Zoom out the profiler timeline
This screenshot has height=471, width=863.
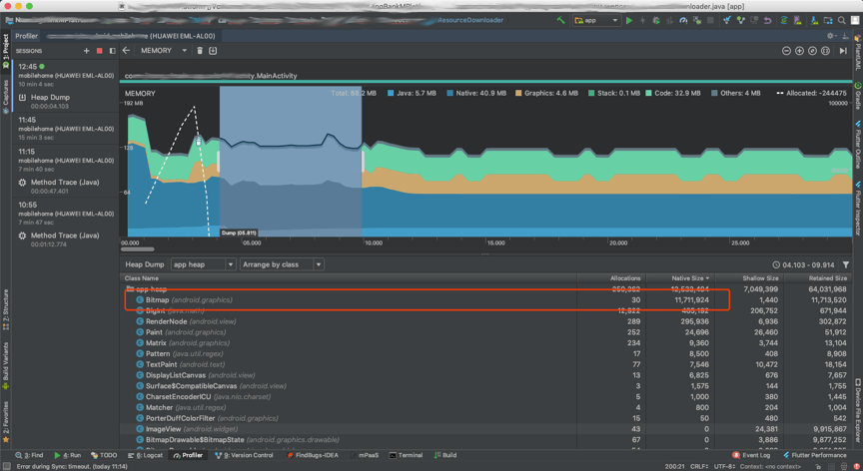pyautogui.click(x=786, y=51)
